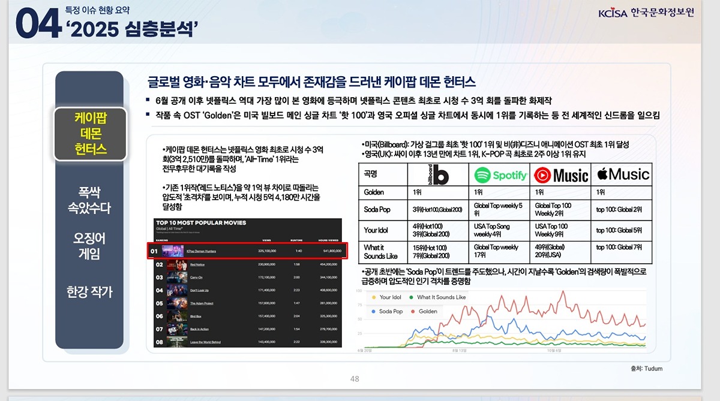Image resolution: width=720 pixels, height=401 pixels.
Task: Click the page number 48
Action: coord(355,379)
